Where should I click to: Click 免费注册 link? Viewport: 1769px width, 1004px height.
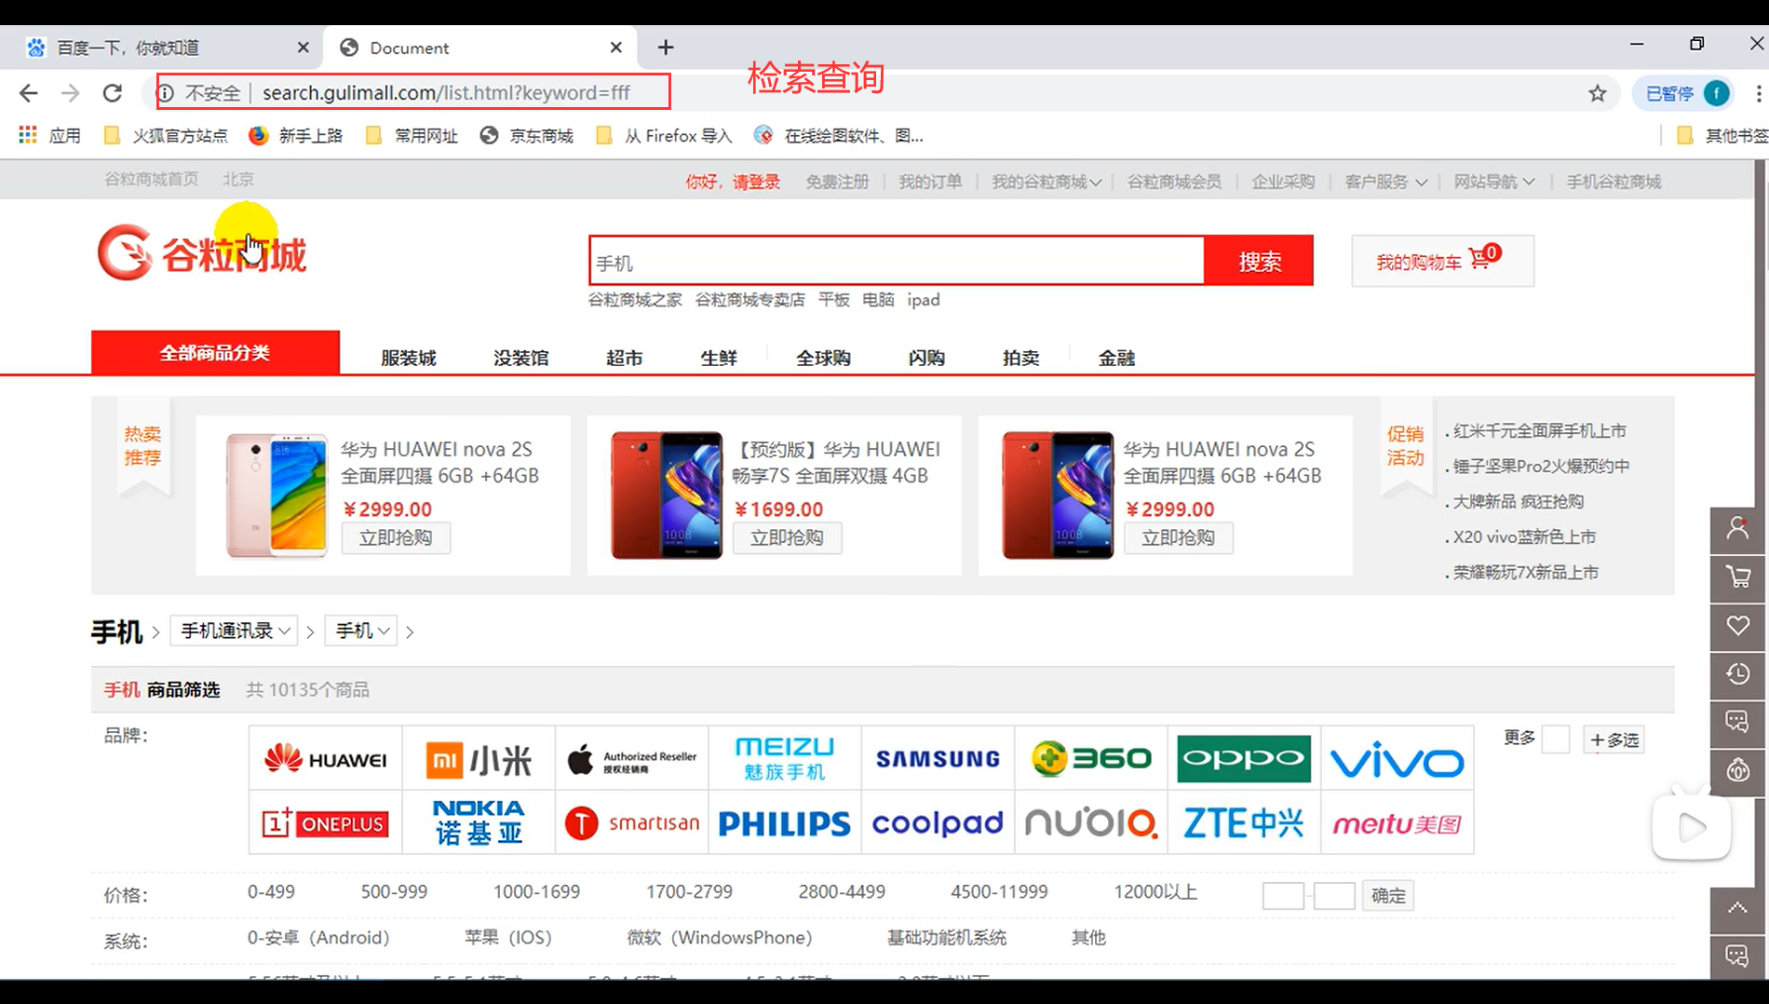(837, 182)
